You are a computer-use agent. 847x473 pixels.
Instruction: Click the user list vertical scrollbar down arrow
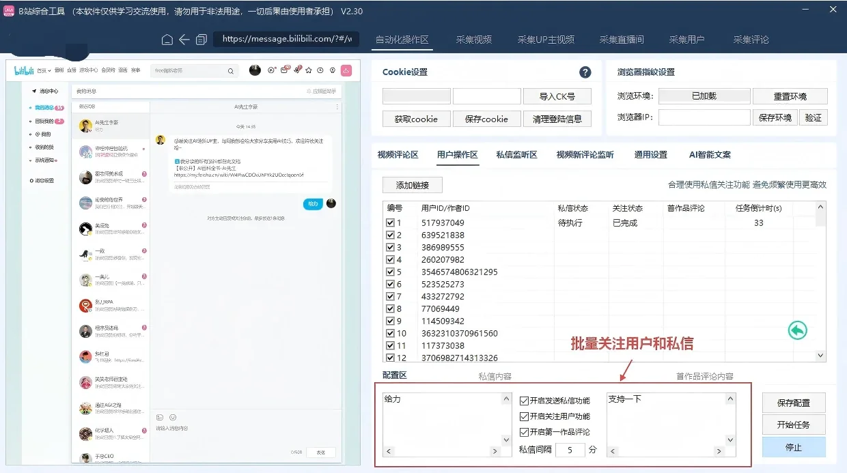tap(821, 356)
